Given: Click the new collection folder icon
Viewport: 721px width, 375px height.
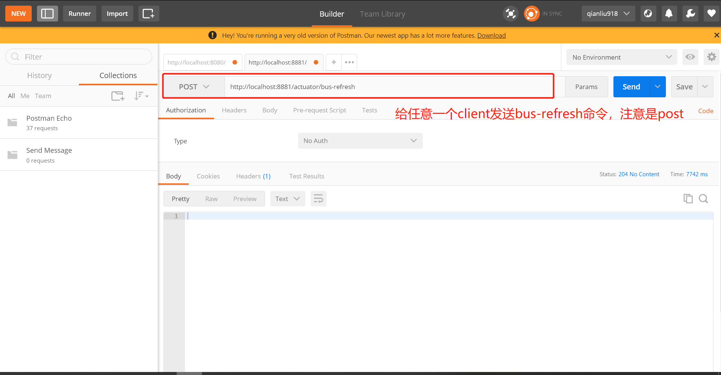Looking at the screenshot, I should click(118, 96).
